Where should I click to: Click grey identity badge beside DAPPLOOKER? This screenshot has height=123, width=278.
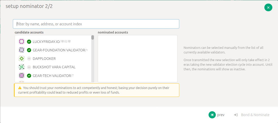(x=29, y=59)
